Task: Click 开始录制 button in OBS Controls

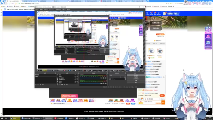Action: (136, 77)
